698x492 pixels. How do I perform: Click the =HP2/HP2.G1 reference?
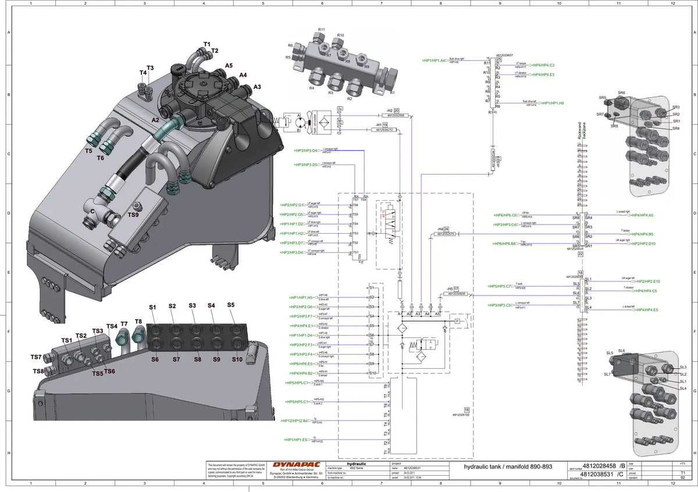tap(291, 205)
